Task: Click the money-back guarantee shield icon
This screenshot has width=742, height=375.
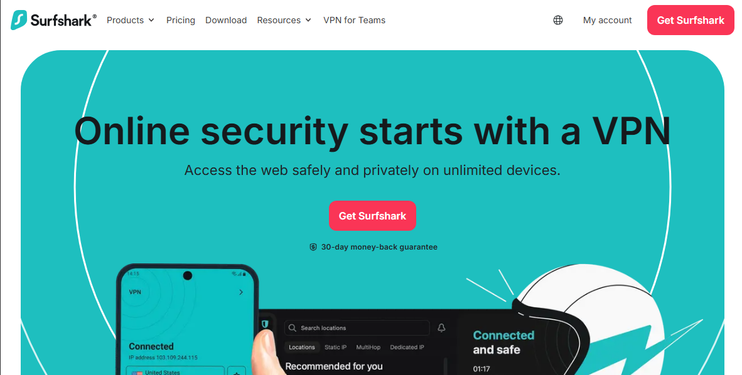Action: pos(313,247)
